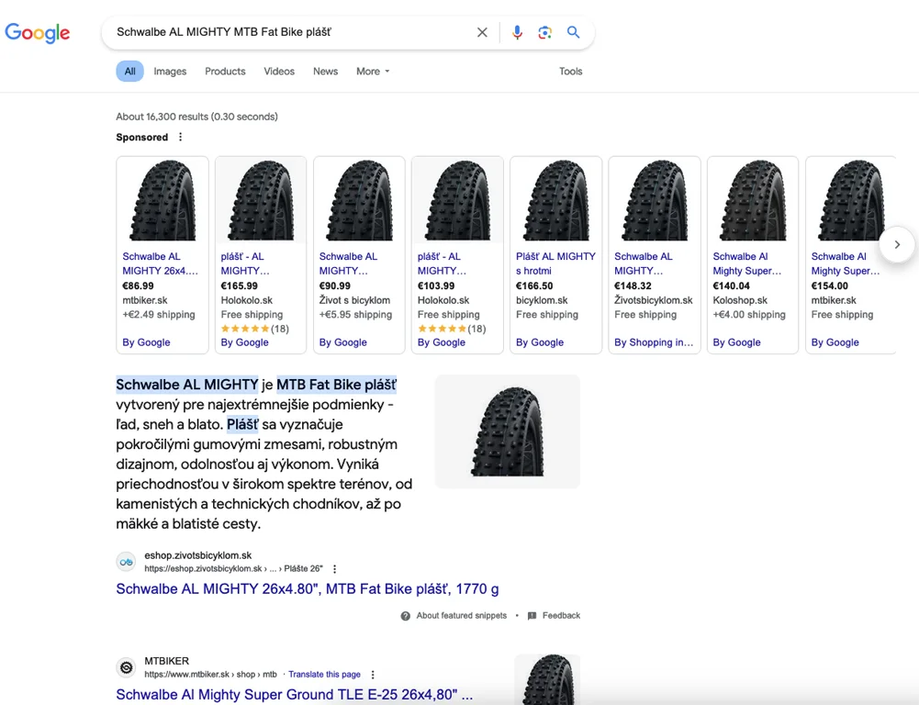Open Schwalbe AL MIGHTY 26x4.80 result link
Image resolution: width=919 pixels, height=705 pixels.
coord(307,588)
